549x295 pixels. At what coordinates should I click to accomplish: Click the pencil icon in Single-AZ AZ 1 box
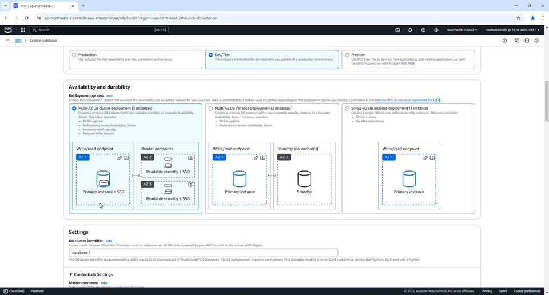[425, 158]
